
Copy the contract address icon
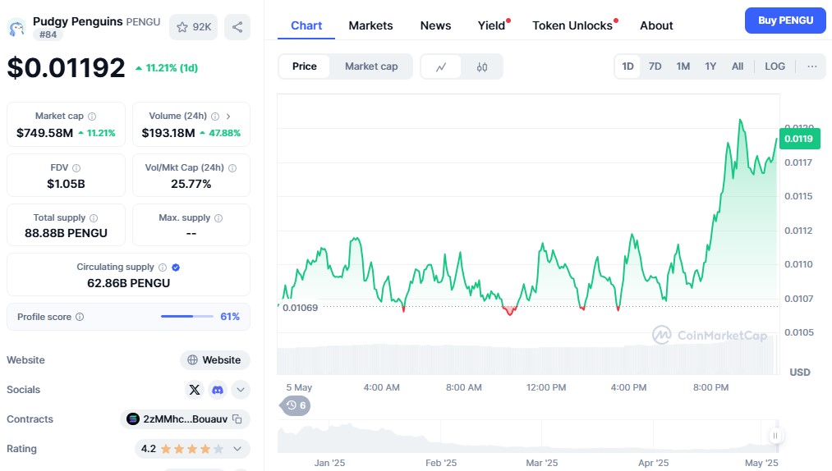click(237, 419)
